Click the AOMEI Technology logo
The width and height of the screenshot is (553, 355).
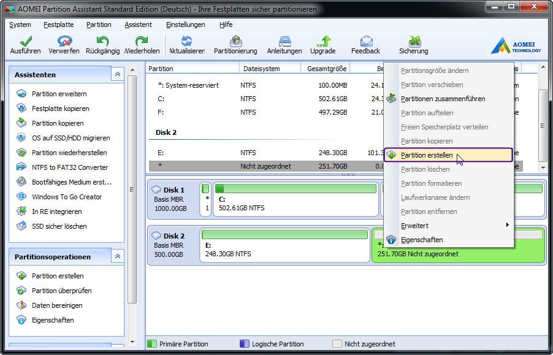(x=516, y=46)
